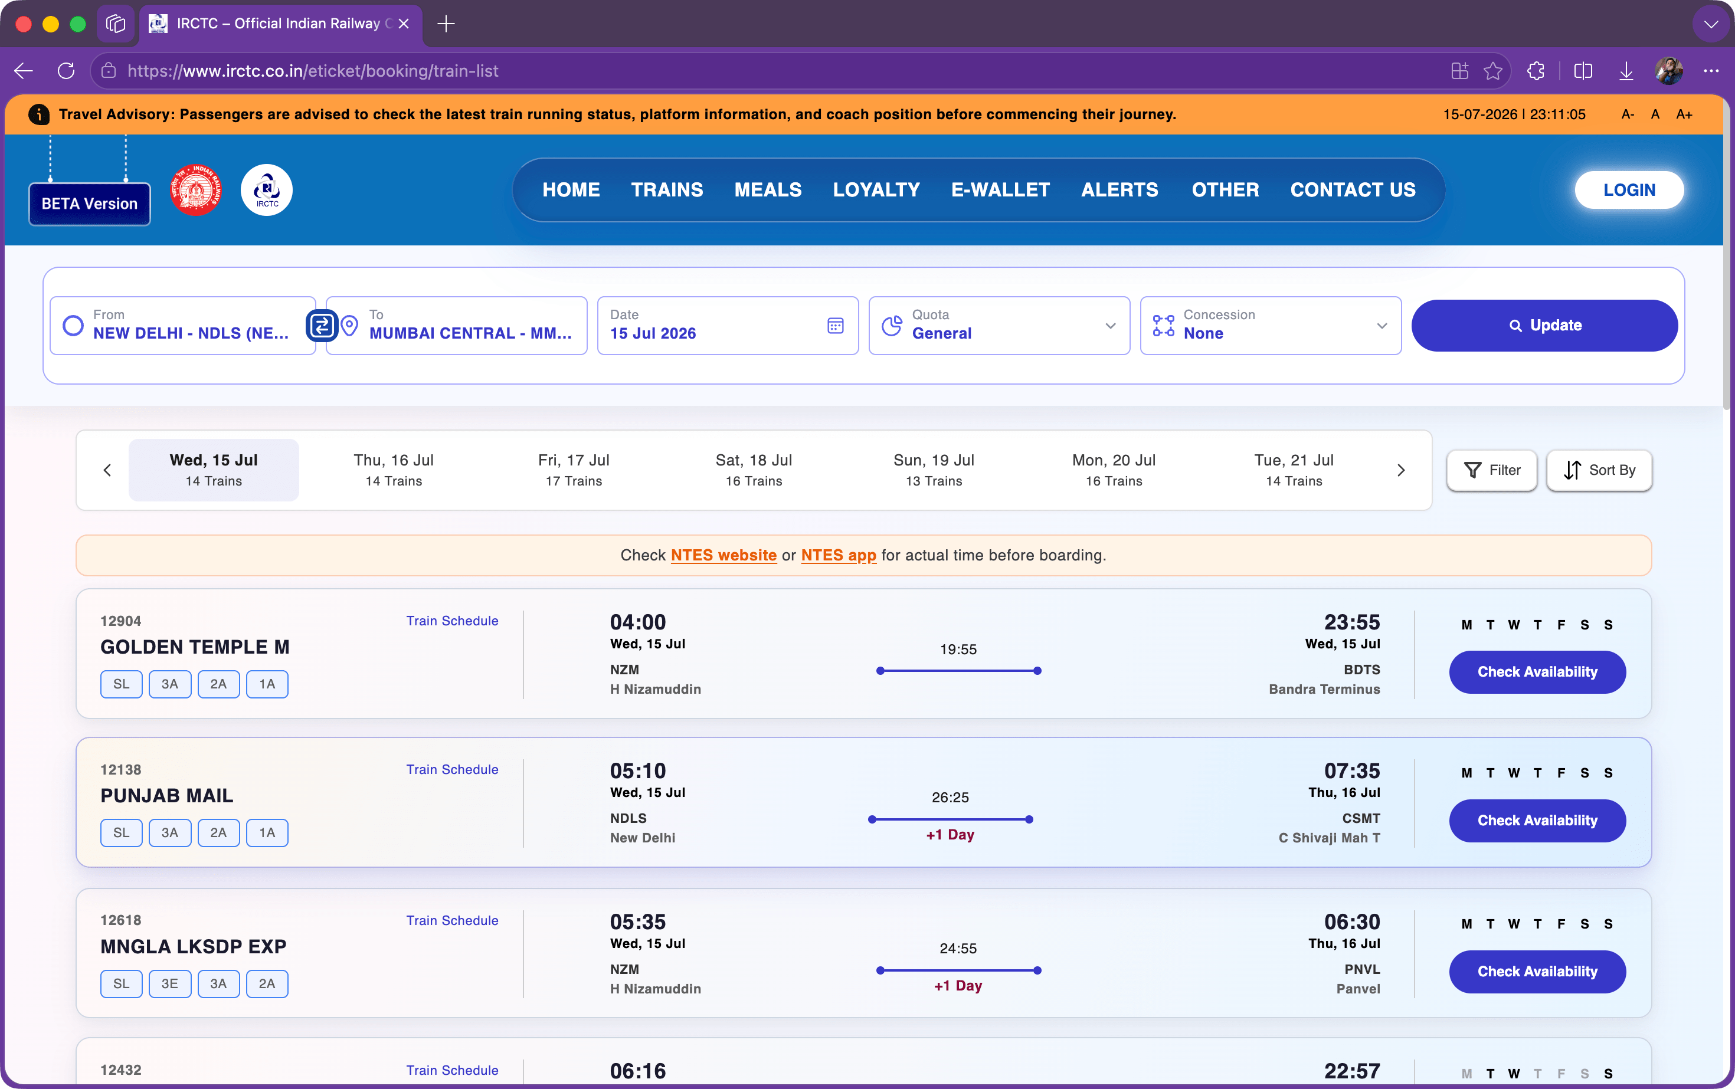Toggle the browser split screen icon
The image size is (1735, 1089).
[1583, 71]
